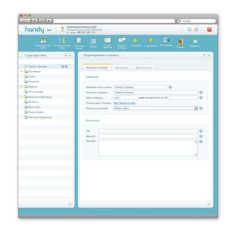
Task: Switch to Наполнение tab
Action: click(x=121, y=67)
